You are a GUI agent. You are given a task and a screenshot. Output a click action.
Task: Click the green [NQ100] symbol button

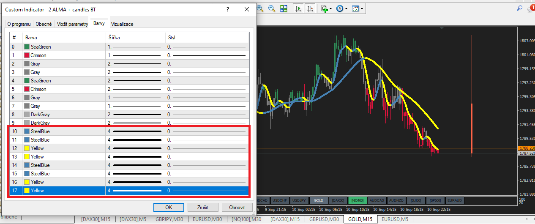358,200
